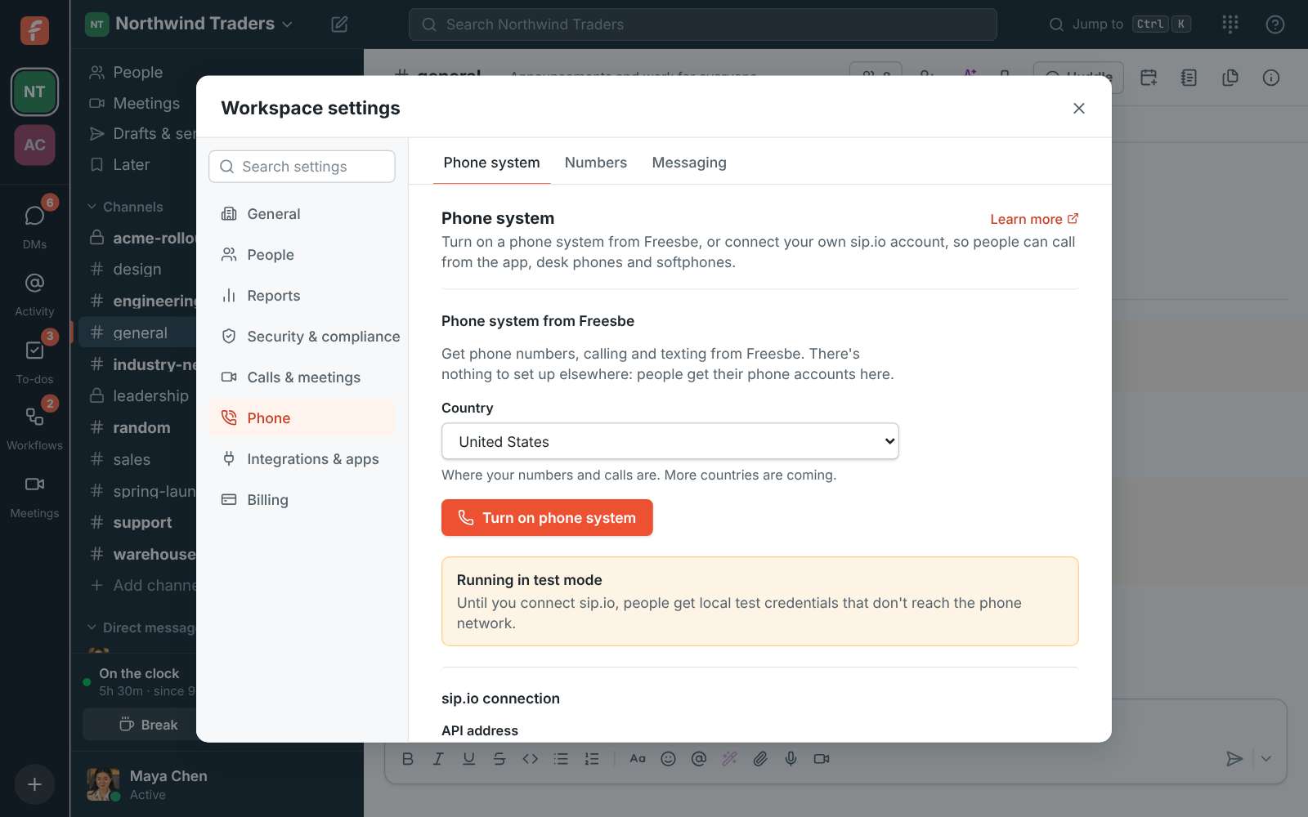
Task: Switch to the Messaging tab
Action: [x=689, y=163]
